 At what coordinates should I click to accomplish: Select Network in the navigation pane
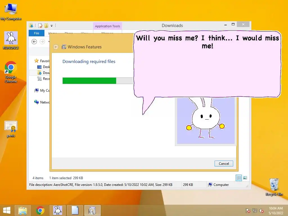coord(42,102)
